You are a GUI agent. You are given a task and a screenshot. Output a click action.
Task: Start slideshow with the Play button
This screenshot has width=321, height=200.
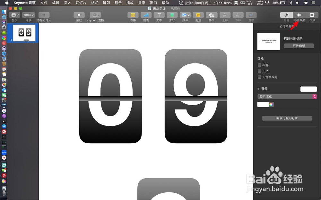(79, 15)
